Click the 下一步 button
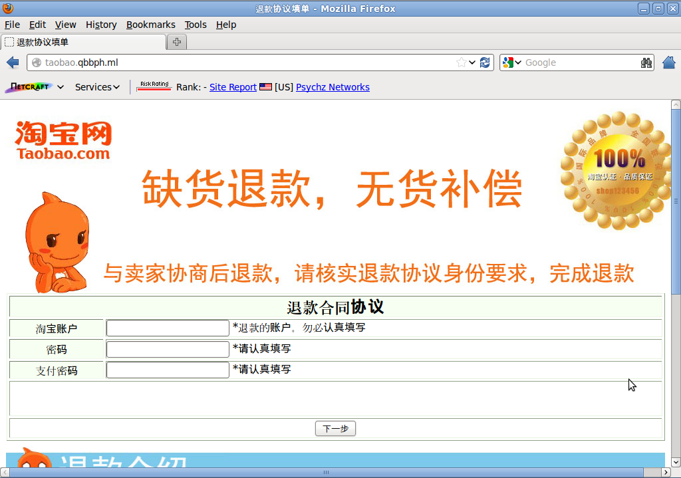Screen dimensions: 681x478 click(x=335, y=429)
